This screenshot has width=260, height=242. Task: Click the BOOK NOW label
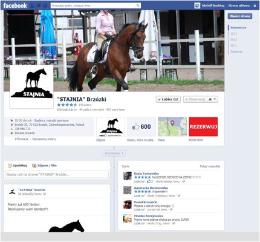pos(196,140)
